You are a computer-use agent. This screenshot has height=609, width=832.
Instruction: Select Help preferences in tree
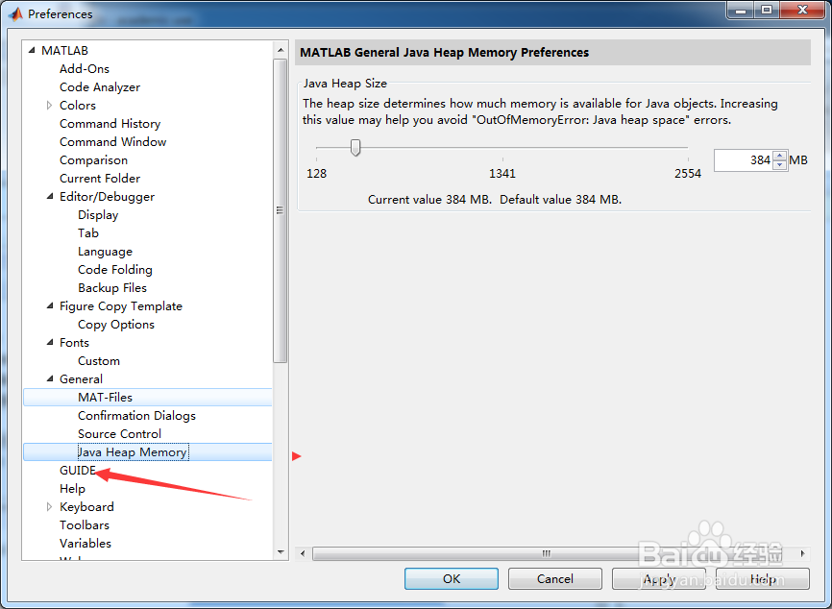72,489
